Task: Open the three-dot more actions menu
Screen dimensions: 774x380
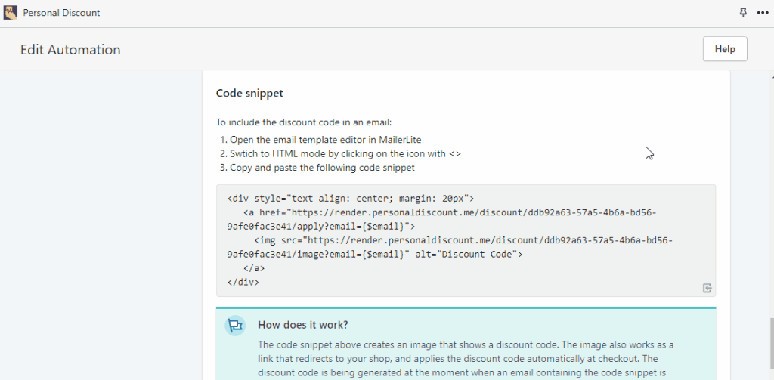Action: coord(763,13)
